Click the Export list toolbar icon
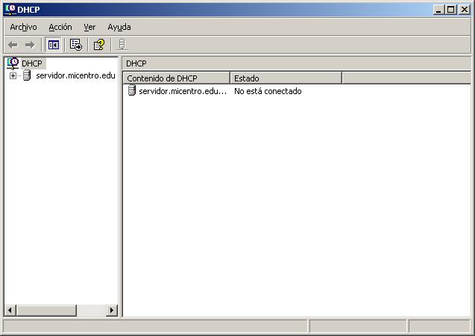Viewport: 475px width, 336px height. pos(76,45)
